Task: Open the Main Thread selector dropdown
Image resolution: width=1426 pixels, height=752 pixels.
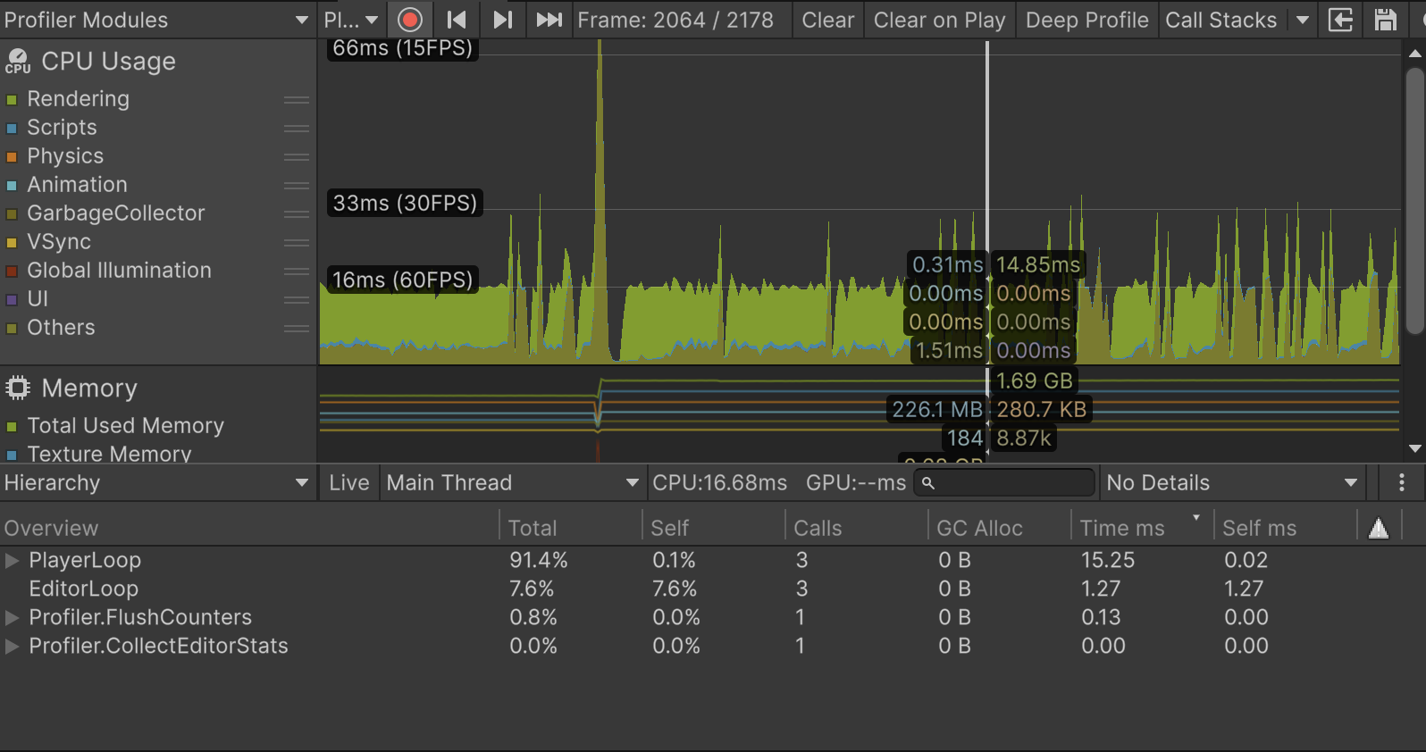Action: (512, 483)
